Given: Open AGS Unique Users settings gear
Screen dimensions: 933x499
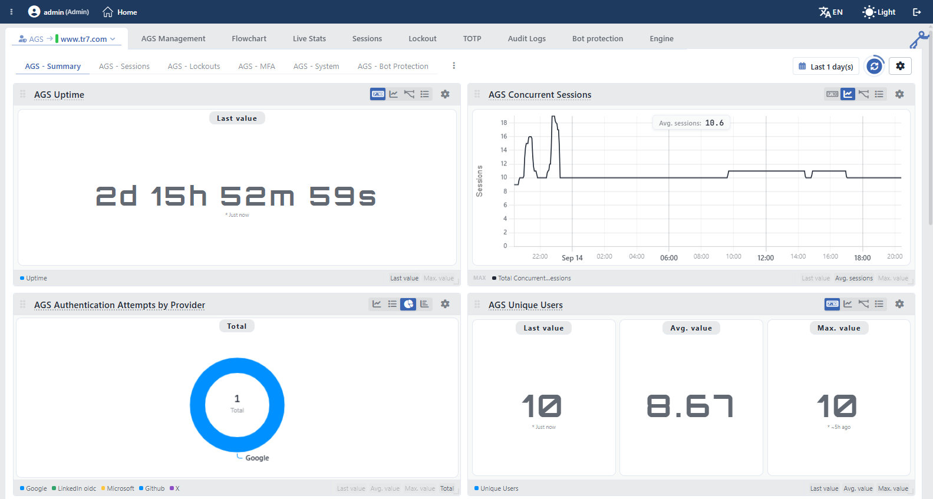Looking at the screenshot, I should click(x=899, y=304).
